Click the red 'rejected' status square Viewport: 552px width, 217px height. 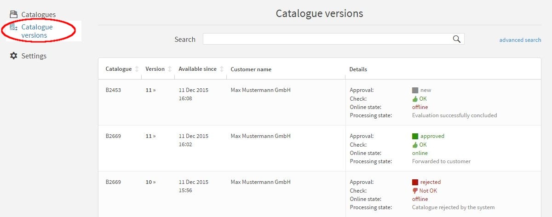(415, 182)
